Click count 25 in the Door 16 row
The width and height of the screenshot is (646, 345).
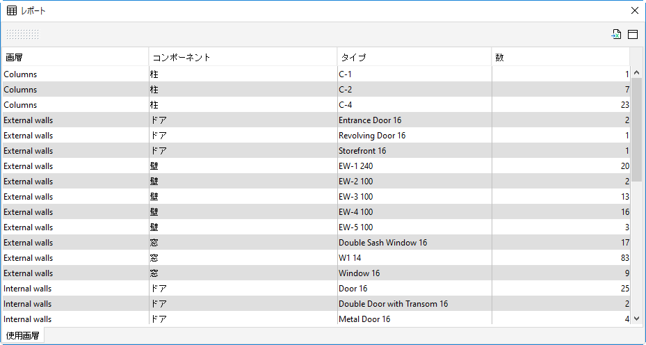pos(560,288)
